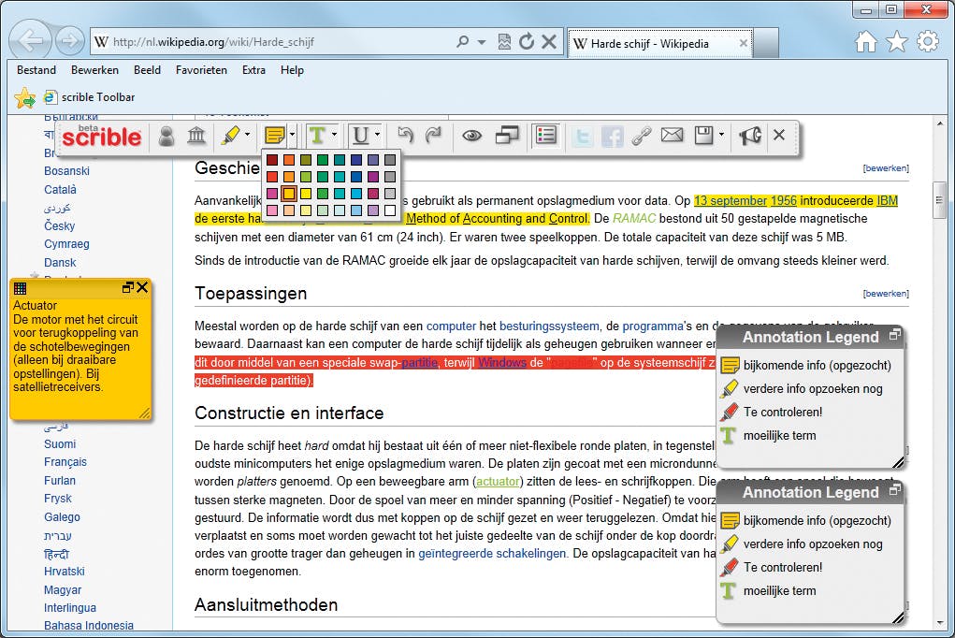The image size is (955, 638).
Task: Click the '13 september' highlighted link
Action: [731, 200]
